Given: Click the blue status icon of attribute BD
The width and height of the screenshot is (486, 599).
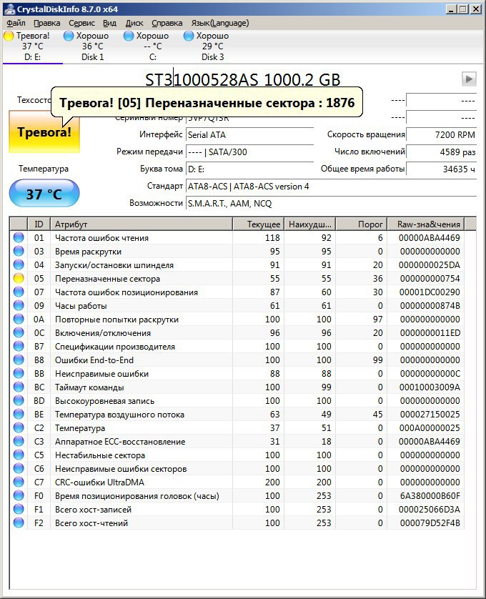Looking at the screenshot, I should point(19,400).
